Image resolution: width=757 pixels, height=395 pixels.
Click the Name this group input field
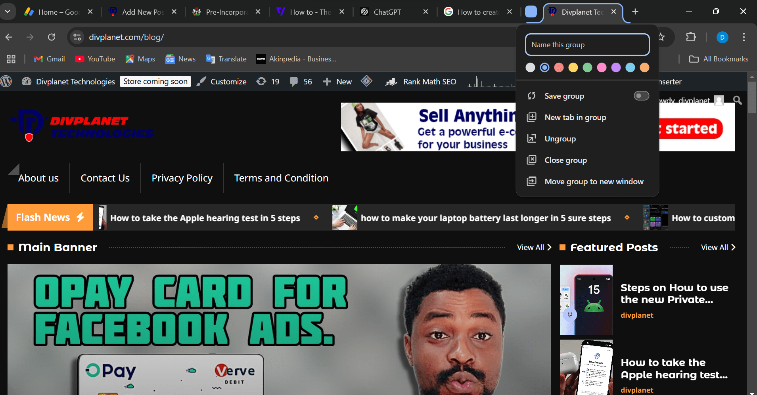click(x=587, y=44)
